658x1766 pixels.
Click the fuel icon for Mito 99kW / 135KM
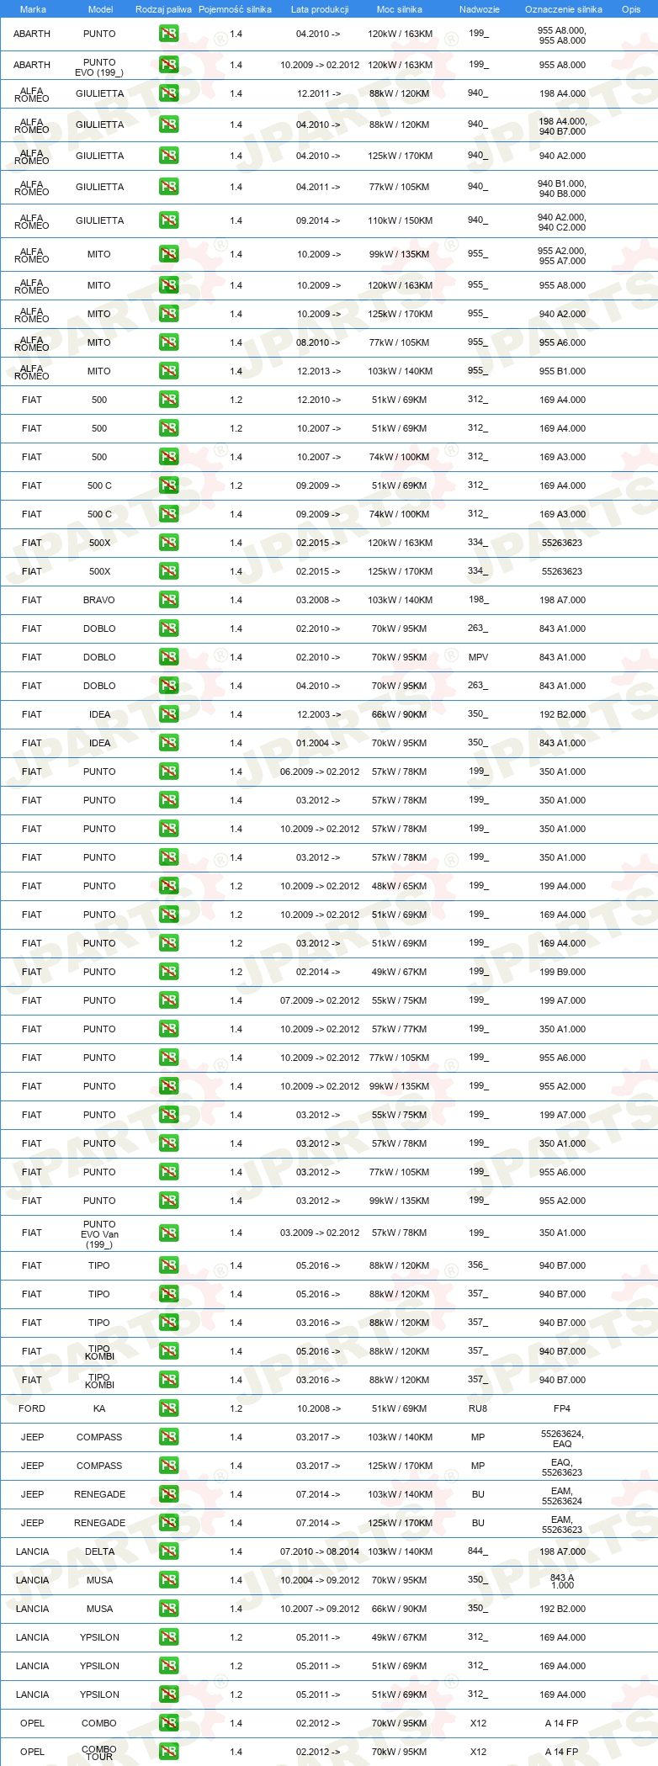(168, 254)
